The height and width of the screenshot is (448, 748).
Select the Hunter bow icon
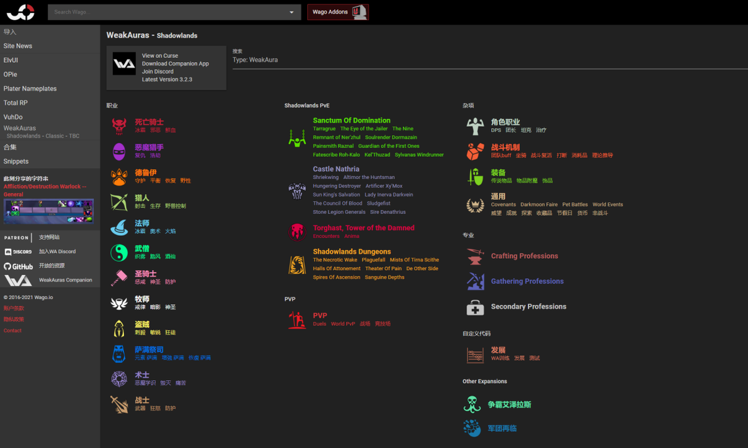119,202
